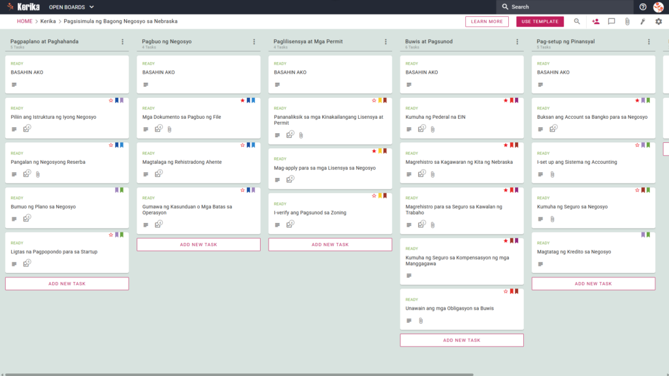Open Paglilisensya at Mga Permit column menu

tap(385, 42)
